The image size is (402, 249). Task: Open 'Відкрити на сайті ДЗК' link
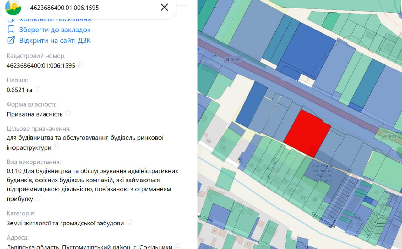click(x=55, y=40)
